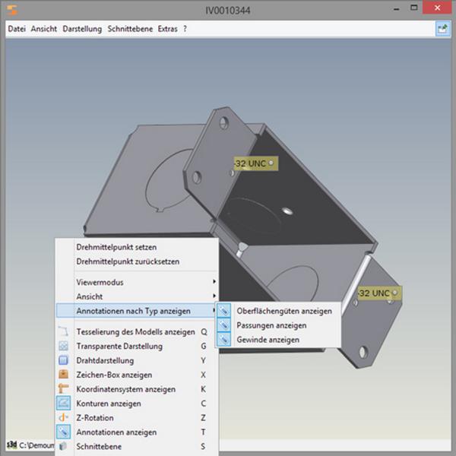Click the lower 32 UNC thread annotation label
Screen dimensions: 456x456
click(x=380, y=293)
